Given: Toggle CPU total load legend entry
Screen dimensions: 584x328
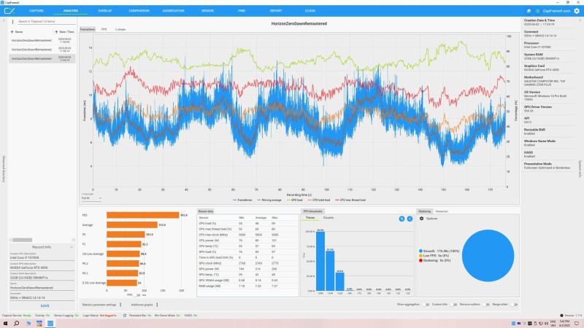Looking at the screenshot, I should tap(318, 200).
